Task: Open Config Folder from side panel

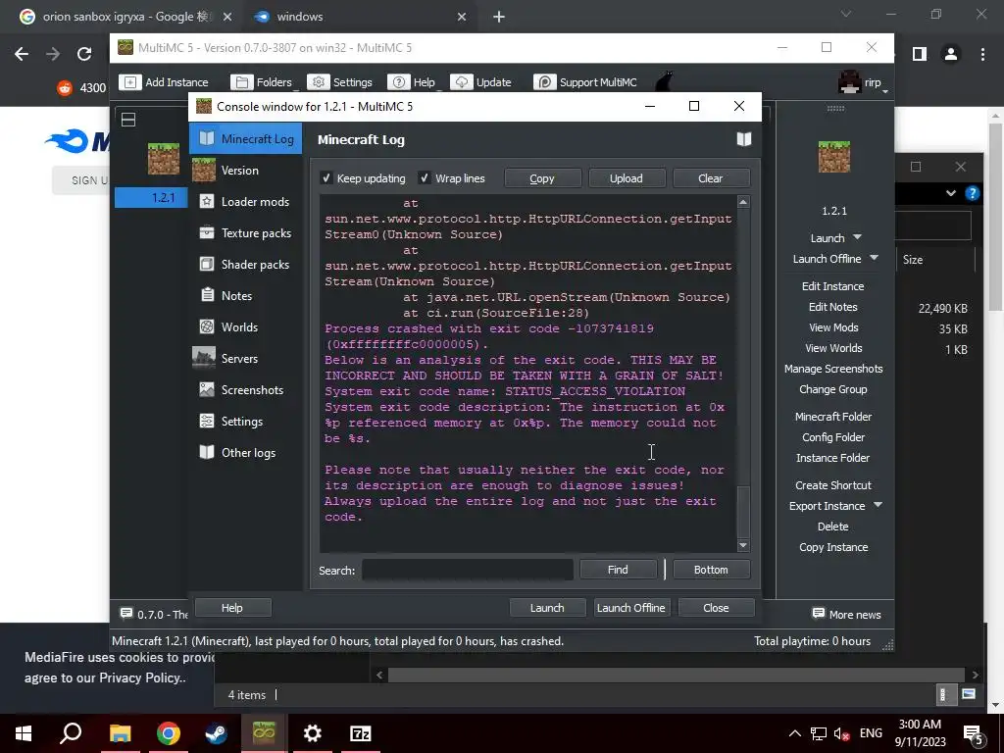Action: tap(833, 436)
